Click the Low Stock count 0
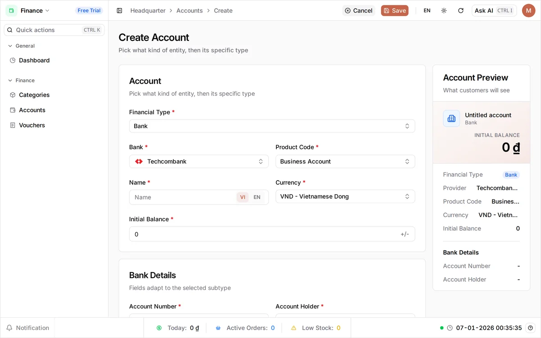Viewport: 541px width, 338px height. [x=338, y=328]
